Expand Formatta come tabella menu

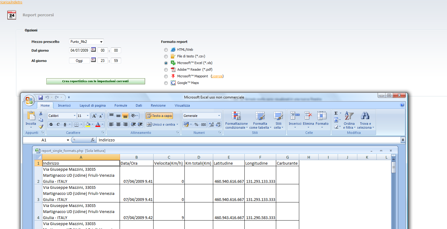pyautogui.click(x=260, y=120)
